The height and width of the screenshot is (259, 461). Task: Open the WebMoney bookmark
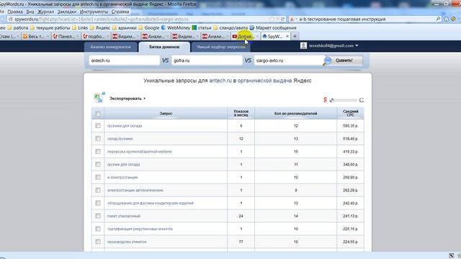(176, 27)
